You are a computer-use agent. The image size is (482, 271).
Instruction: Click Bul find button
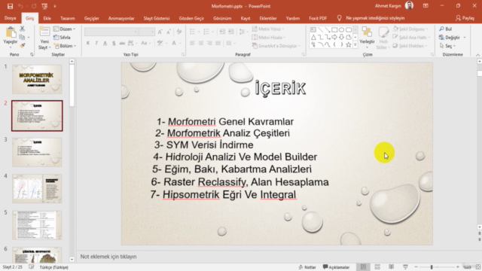pos(446,29)
